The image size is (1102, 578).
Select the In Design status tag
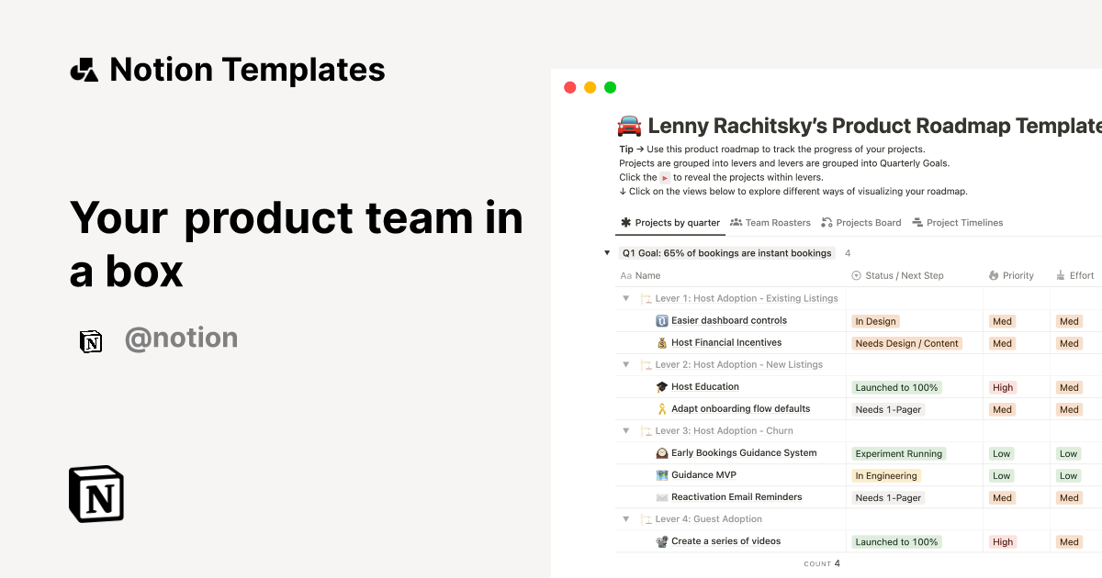coord(875,320)
